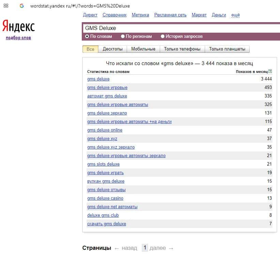Click the Yandex logo
The width and height of the screenshot is (280, 259).
pos(18,26)
